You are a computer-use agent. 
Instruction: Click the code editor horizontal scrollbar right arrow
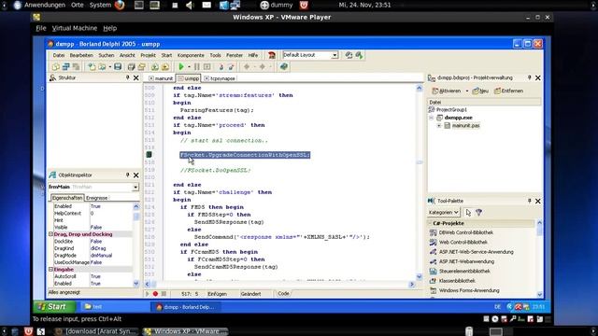[x=412, y=284]
